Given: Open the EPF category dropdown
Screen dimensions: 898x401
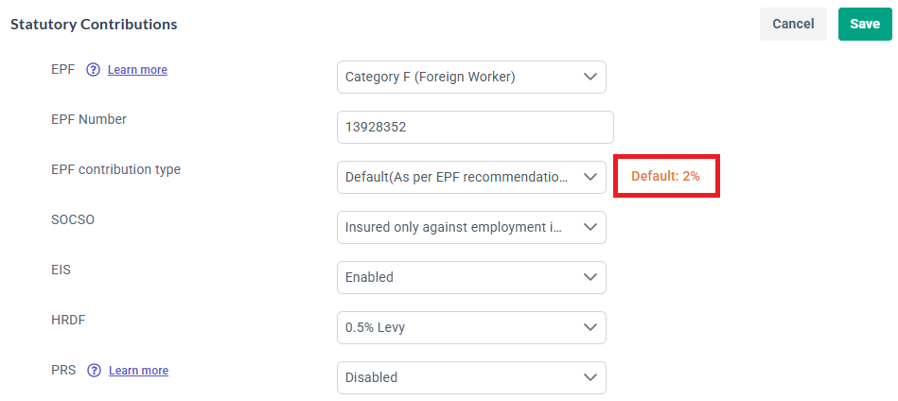Looking at the screenshot, I should point(471,77).
